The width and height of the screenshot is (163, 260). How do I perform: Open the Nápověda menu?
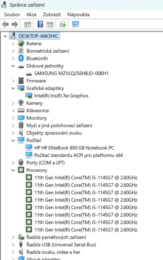(78, 15)
